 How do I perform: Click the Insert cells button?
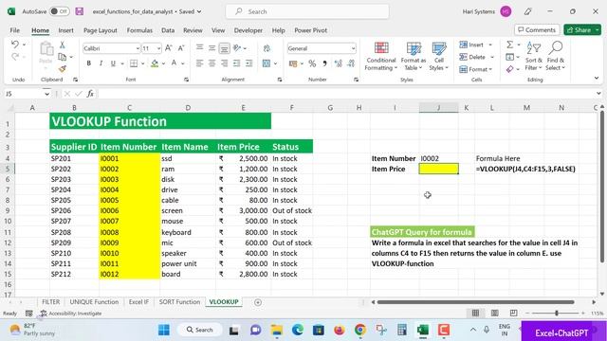[x=471, y=45]
